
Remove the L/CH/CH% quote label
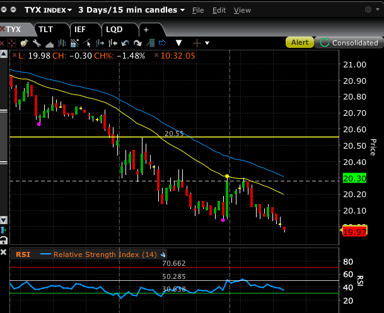point(15,55)
